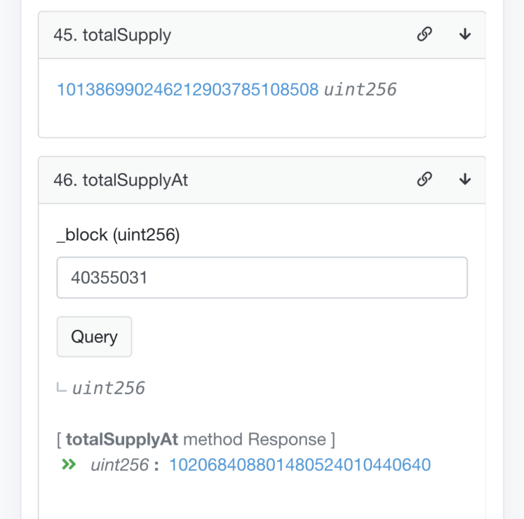Copy permalink icon for totalSupply method
The height and width of the screenshot is (519, 524).
coord(424,35)
